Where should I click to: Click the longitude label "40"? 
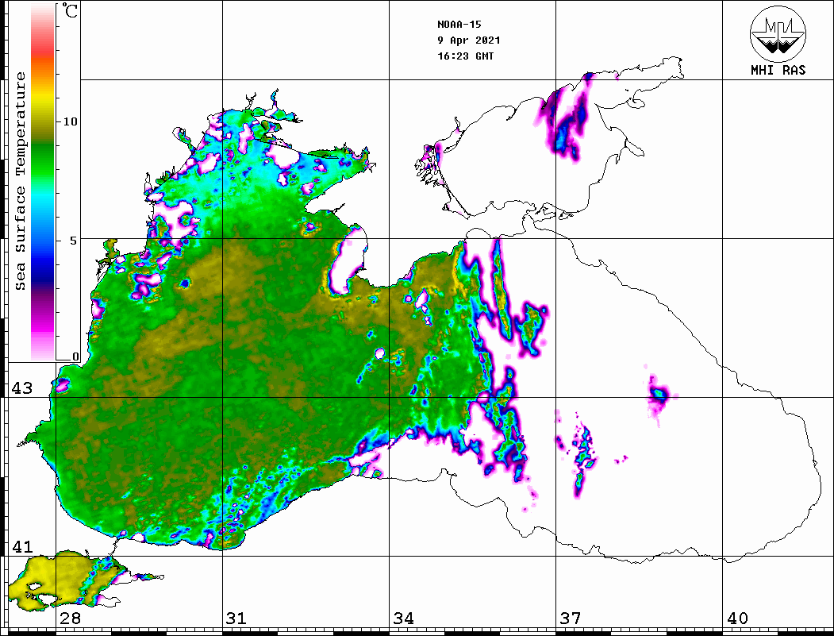(737, 619)
